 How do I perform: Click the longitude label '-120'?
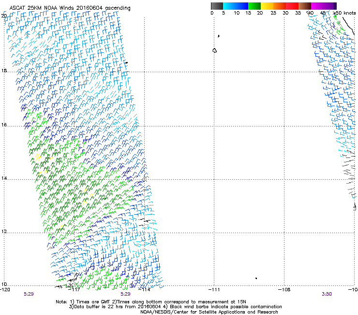pos(5,290)
